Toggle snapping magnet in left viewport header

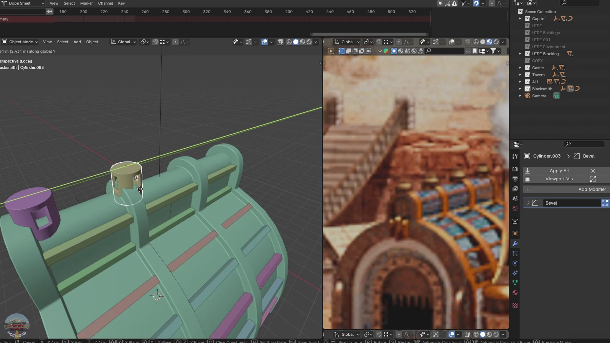(x=155, y=42)
